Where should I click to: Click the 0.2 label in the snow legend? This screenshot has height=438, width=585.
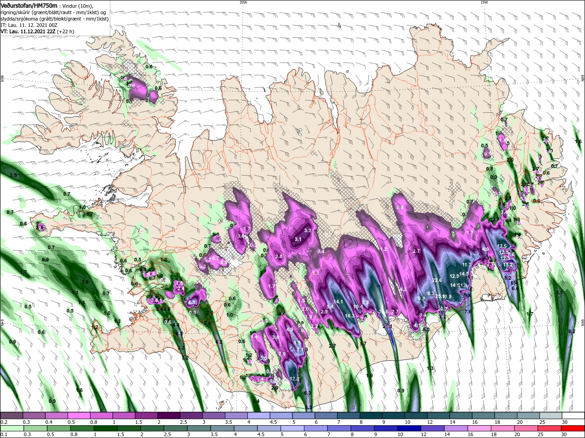[x=4, y=422]
